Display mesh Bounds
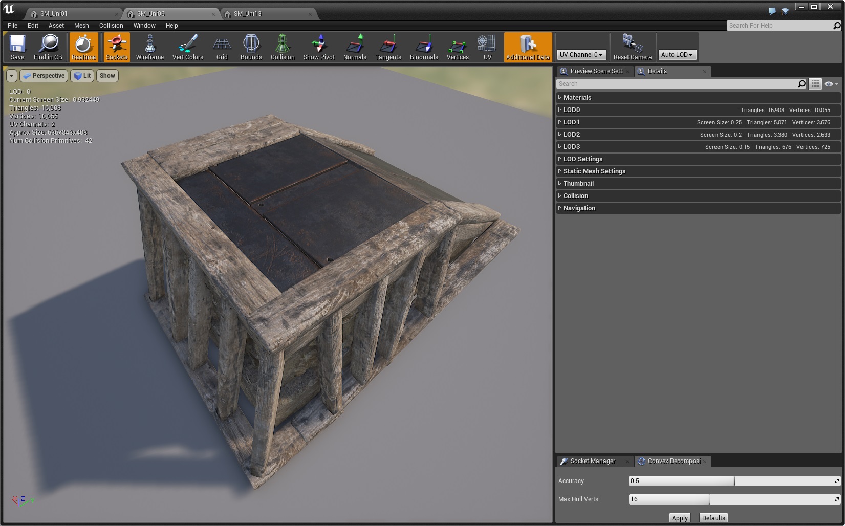Screen dimensions: 845x526 (x=251, y=47)
